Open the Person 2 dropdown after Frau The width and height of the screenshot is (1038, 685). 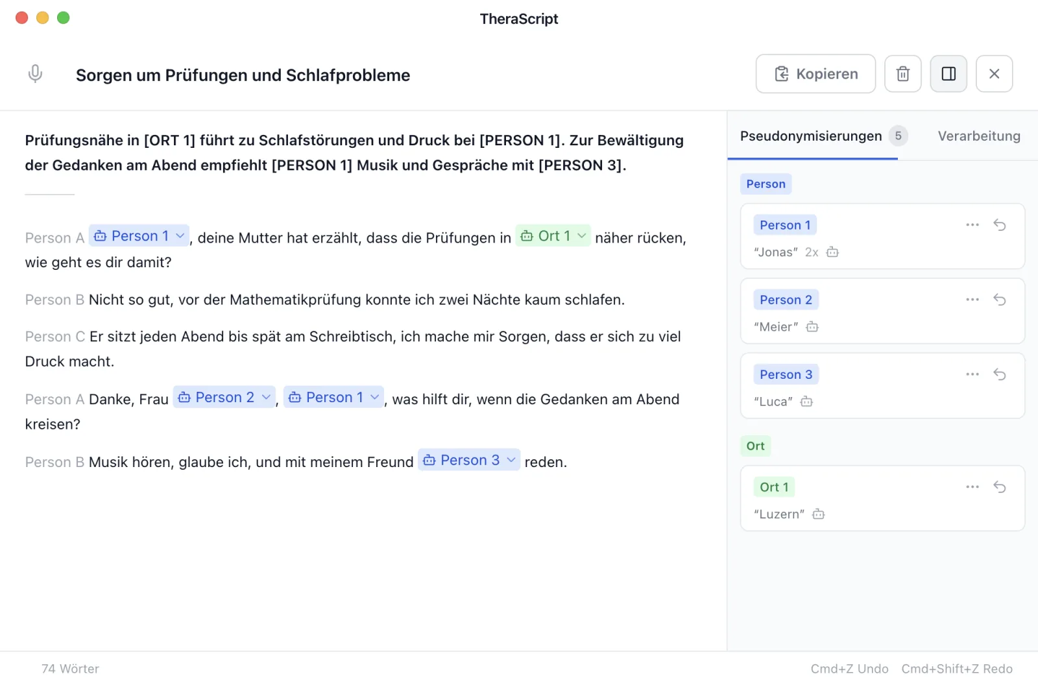click(224, 398)
